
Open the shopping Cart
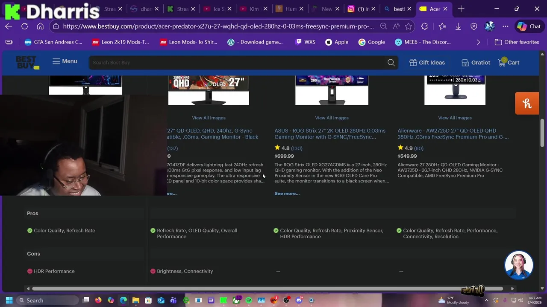(509, 63)
